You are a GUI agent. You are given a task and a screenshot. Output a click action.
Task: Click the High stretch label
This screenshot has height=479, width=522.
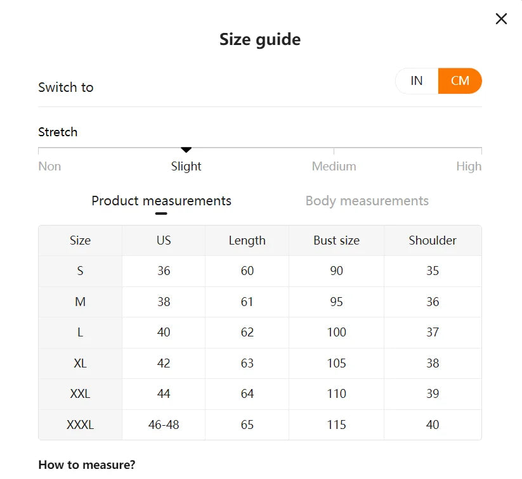pos(469,167)
